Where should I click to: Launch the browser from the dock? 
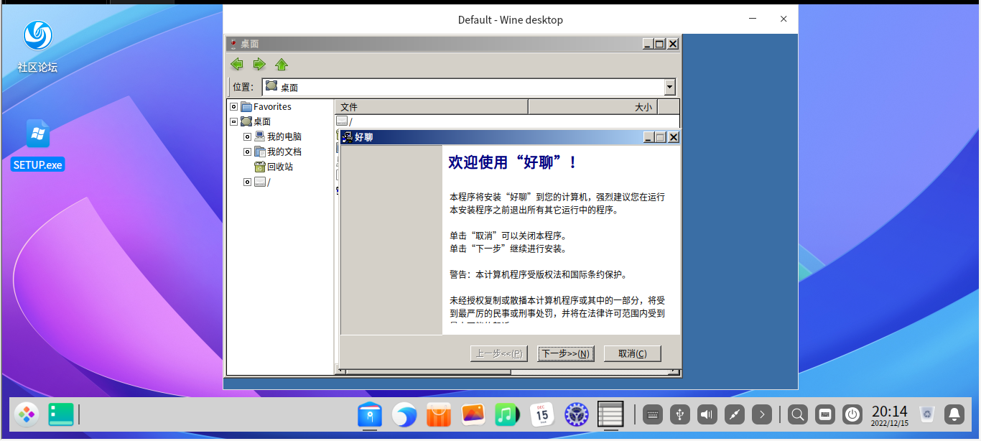pos(404,415)
